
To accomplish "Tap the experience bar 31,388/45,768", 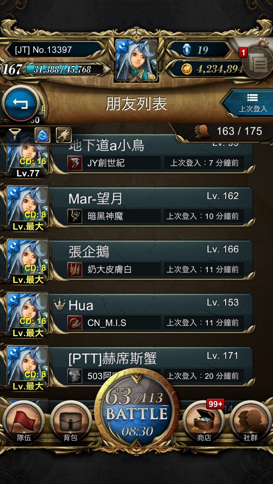I will click(x=64, y=69).
